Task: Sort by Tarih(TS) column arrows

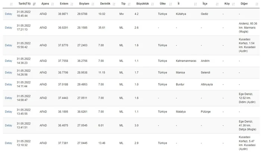Action: tap(34, 4)
